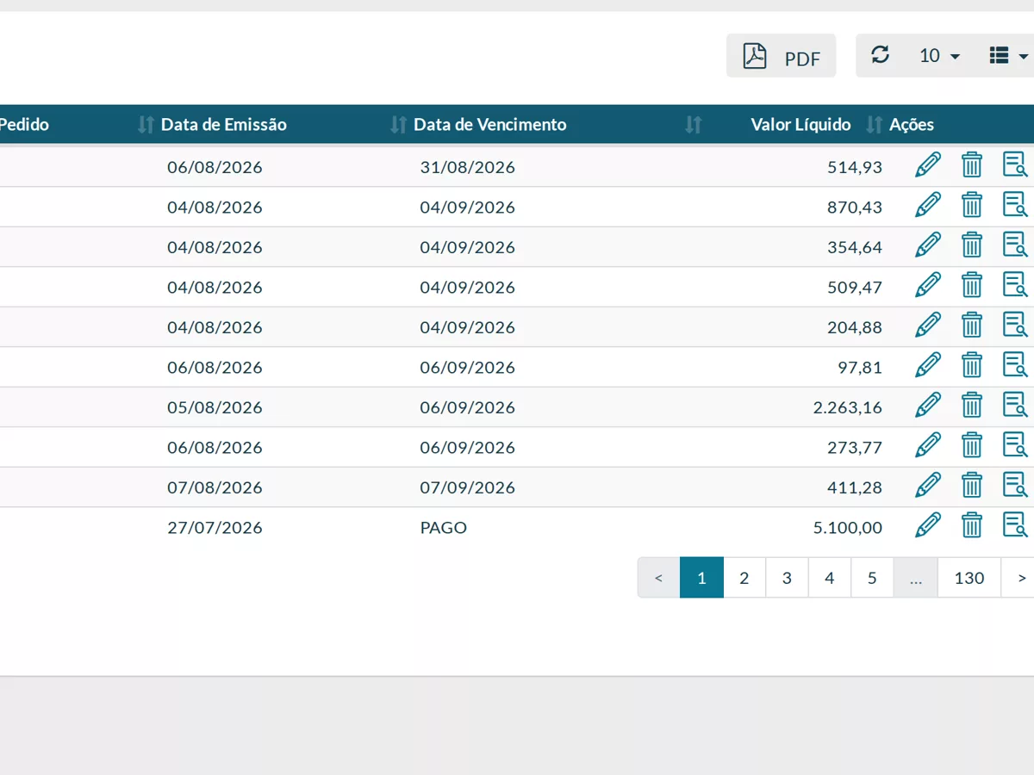Sort by Data de Vencimento column
The height and width of the screenshot is (775, 1034).
(x=489, y=125)
